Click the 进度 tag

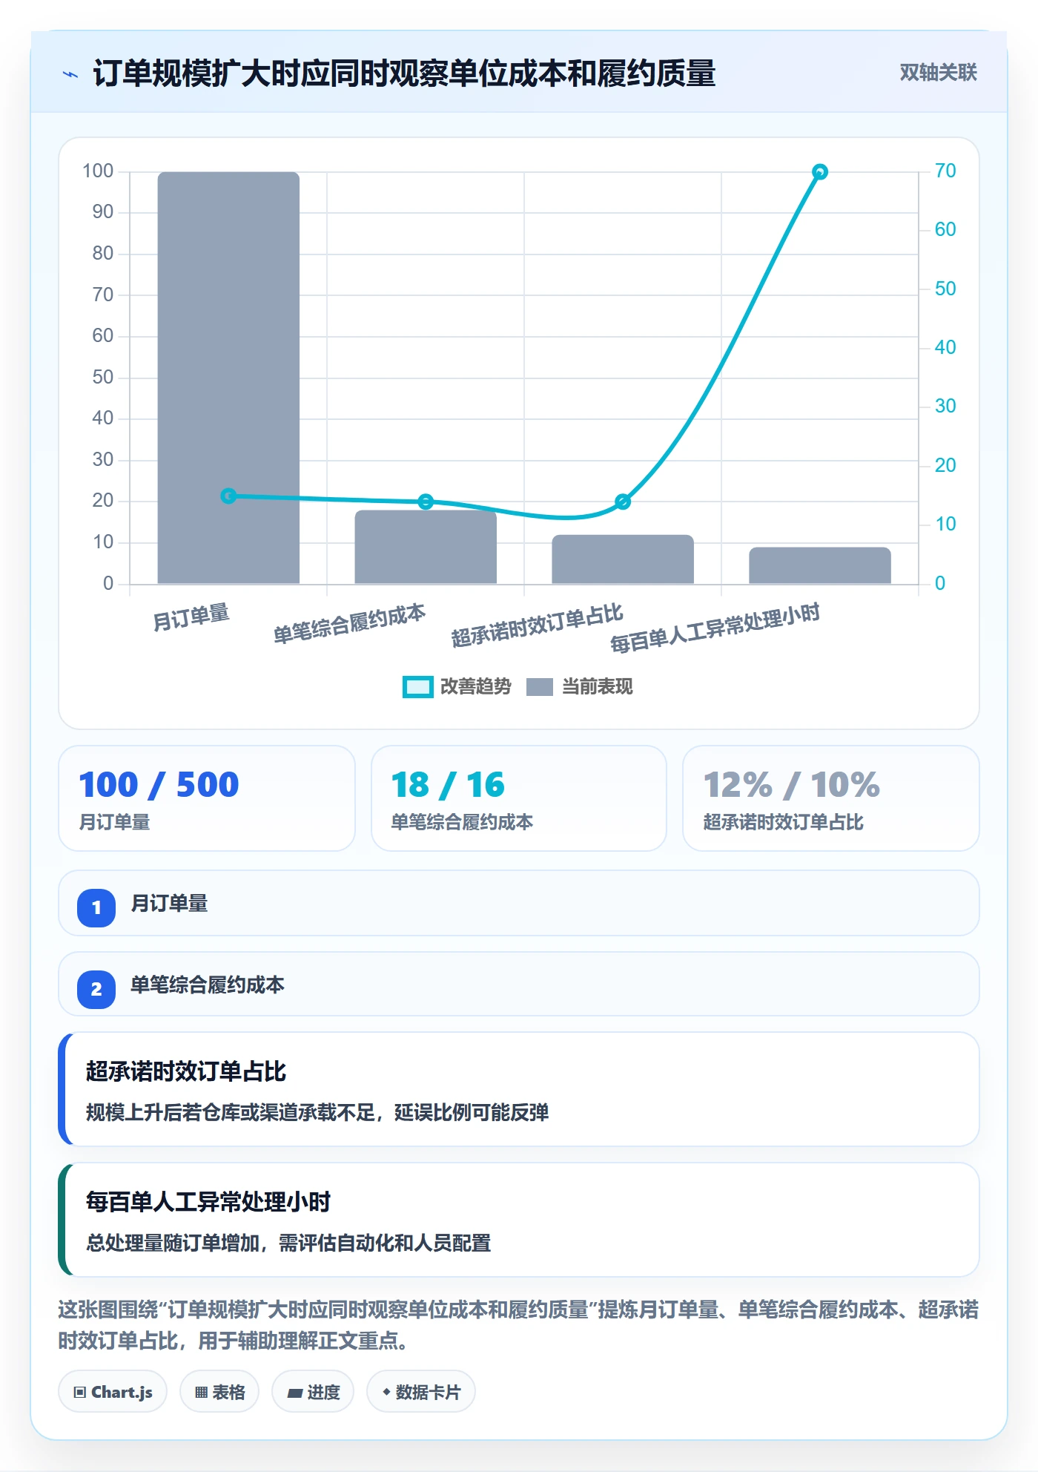(313, 1392)
